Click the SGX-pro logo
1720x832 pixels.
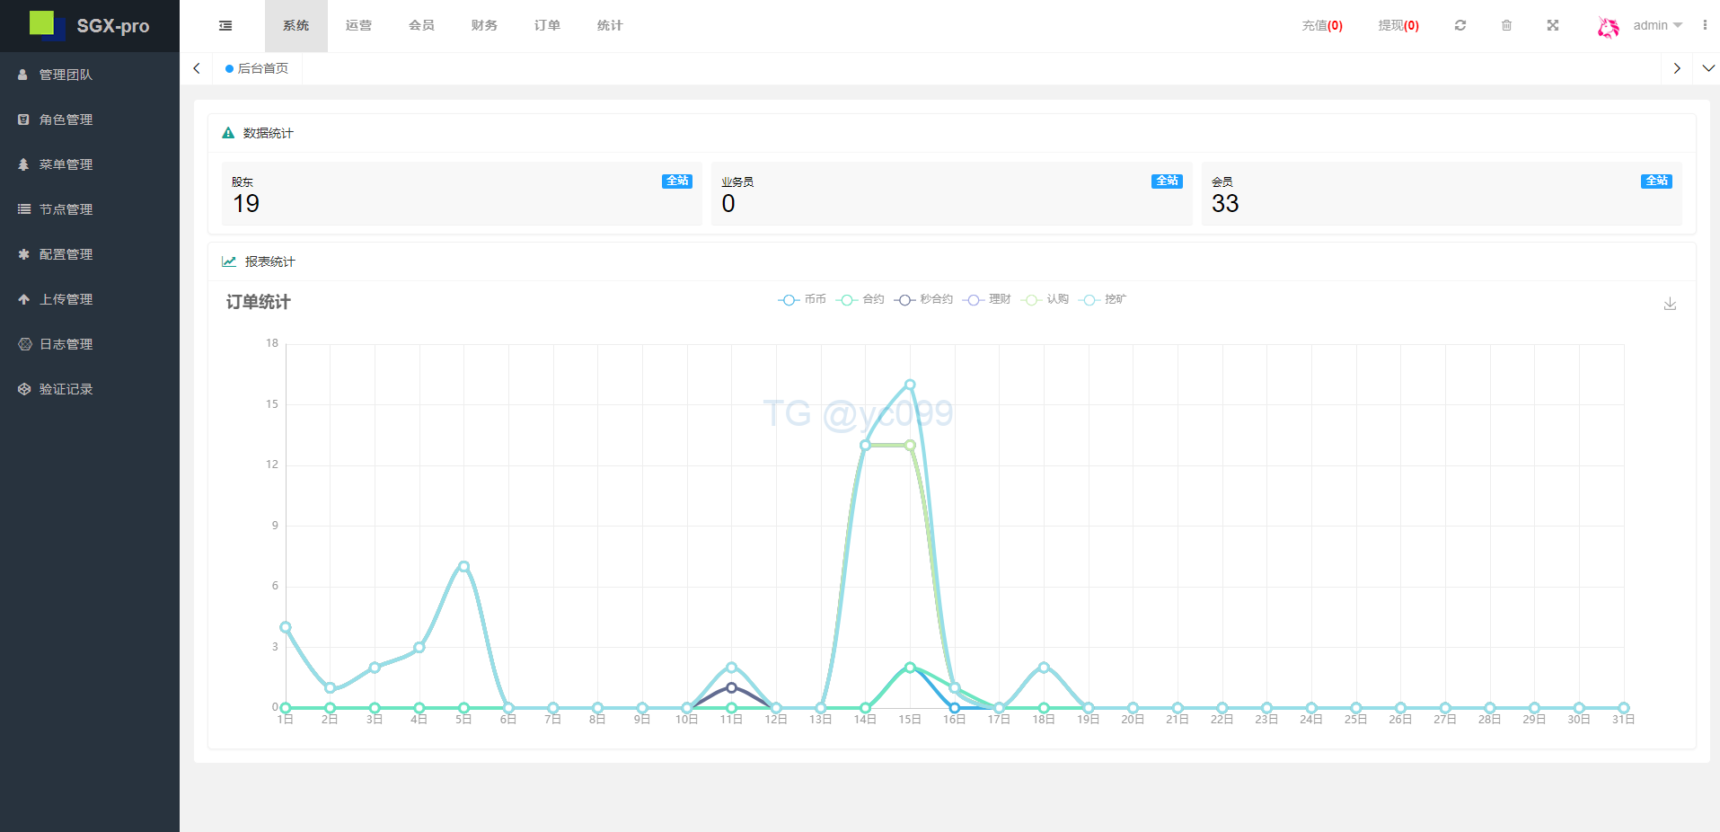90,26
